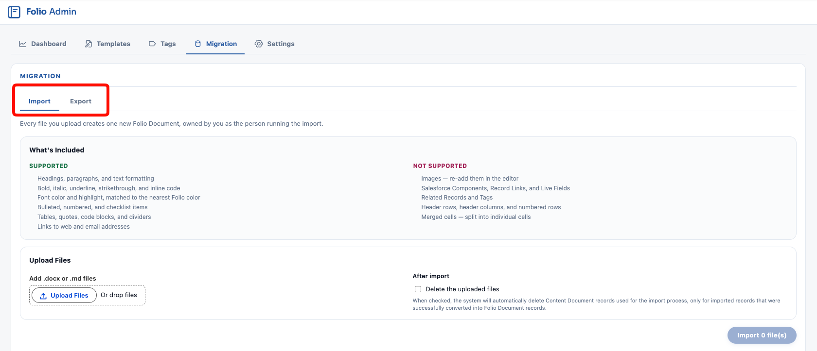
Task: Click the Migration database icon
Action: [x=198, y=44]
